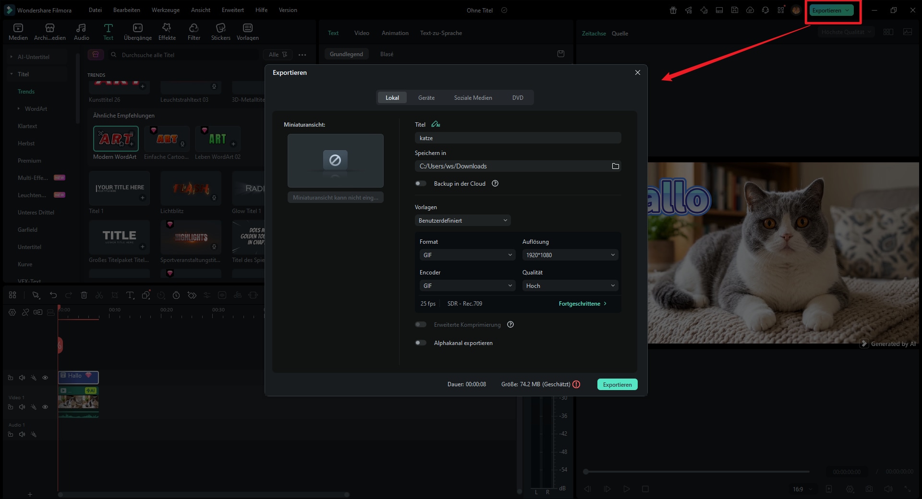
Task: Open the Audio library section
Action: coord(81,32)
